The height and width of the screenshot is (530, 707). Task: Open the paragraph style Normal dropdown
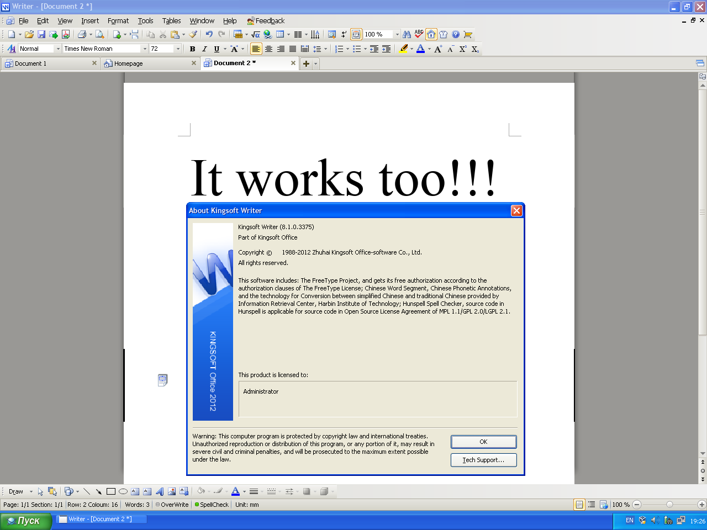pyautogui.click(x=58, y=49)
